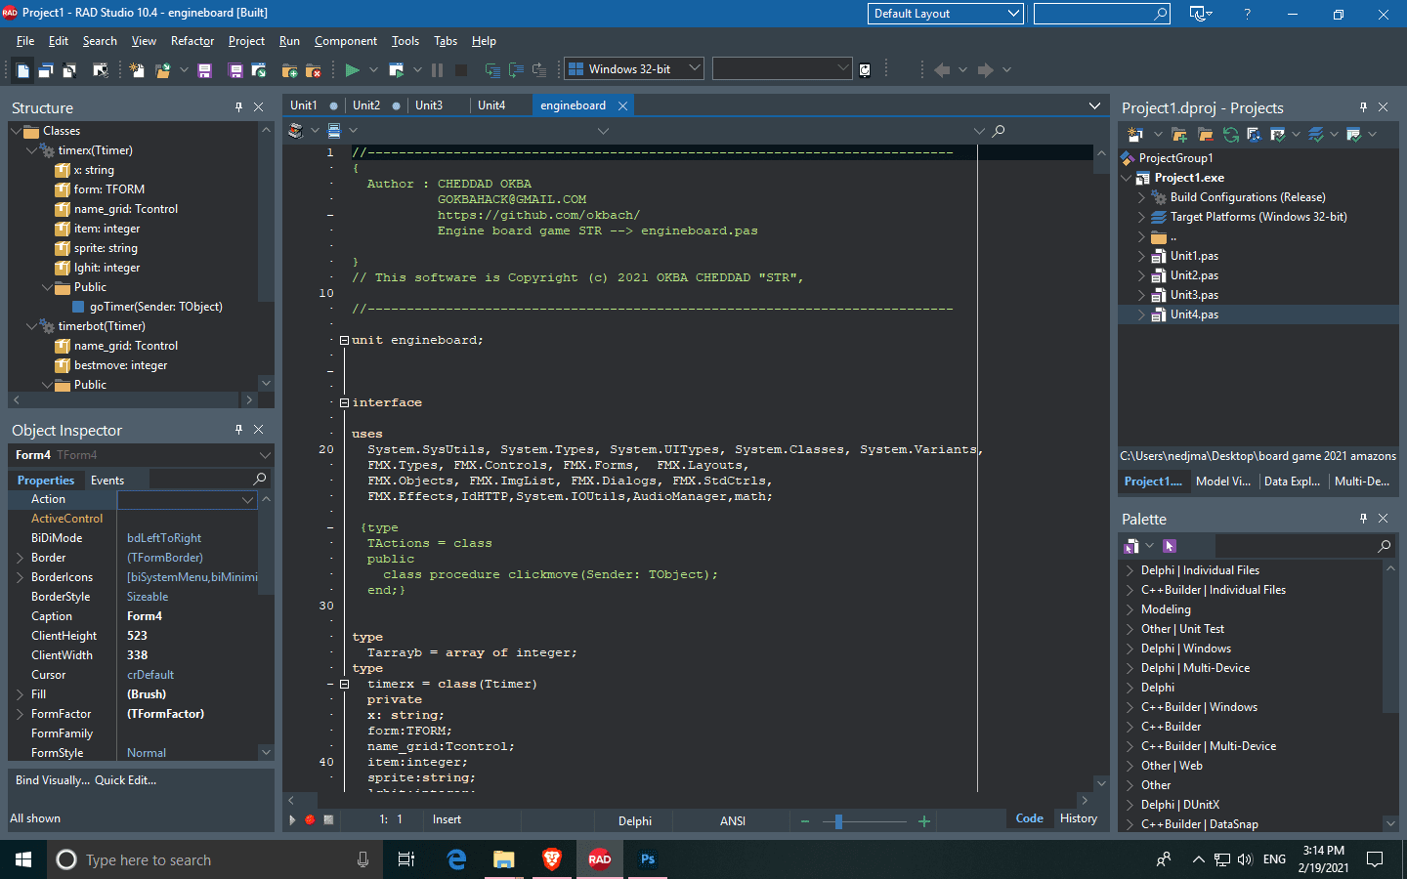Open the File menu
Viewport: 1407px width, 879px height.
coord(25,41)
